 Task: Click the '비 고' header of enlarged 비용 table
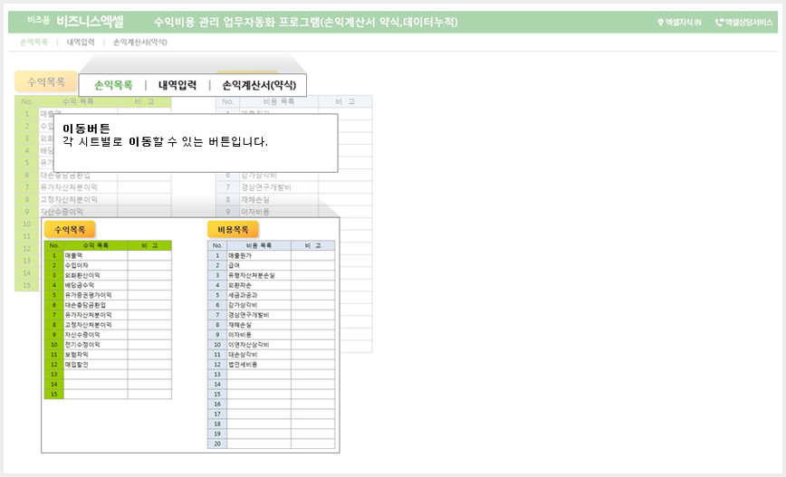312,245
